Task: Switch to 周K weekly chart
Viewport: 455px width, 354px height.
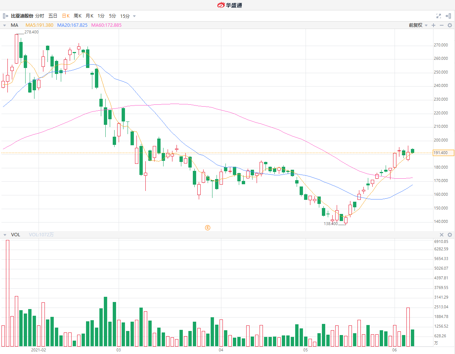Action: (x=78, y=16)
